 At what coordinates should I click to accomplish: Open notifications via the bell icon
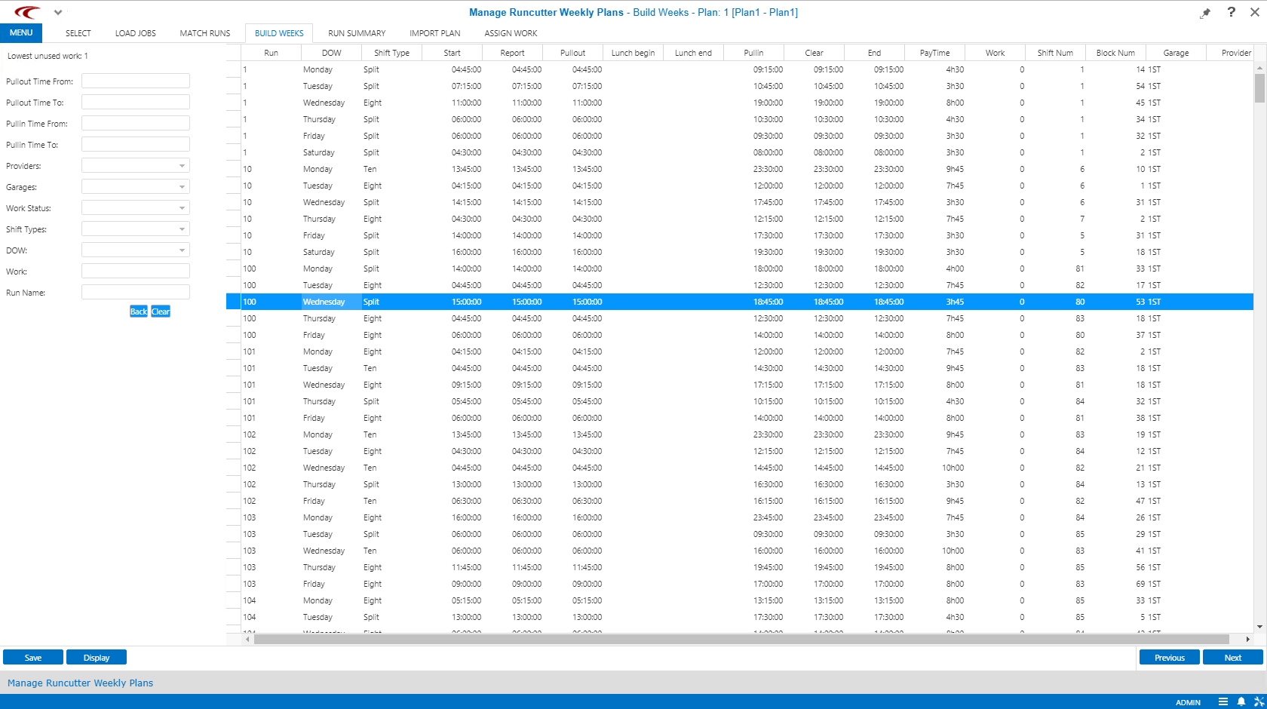(x=1241, y=702)
